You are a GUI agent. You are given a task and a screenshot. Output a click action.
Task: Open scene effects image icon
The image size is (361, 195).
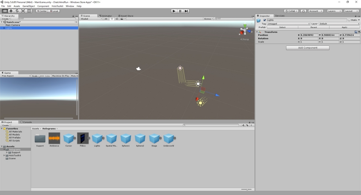[x=122, y=19]
